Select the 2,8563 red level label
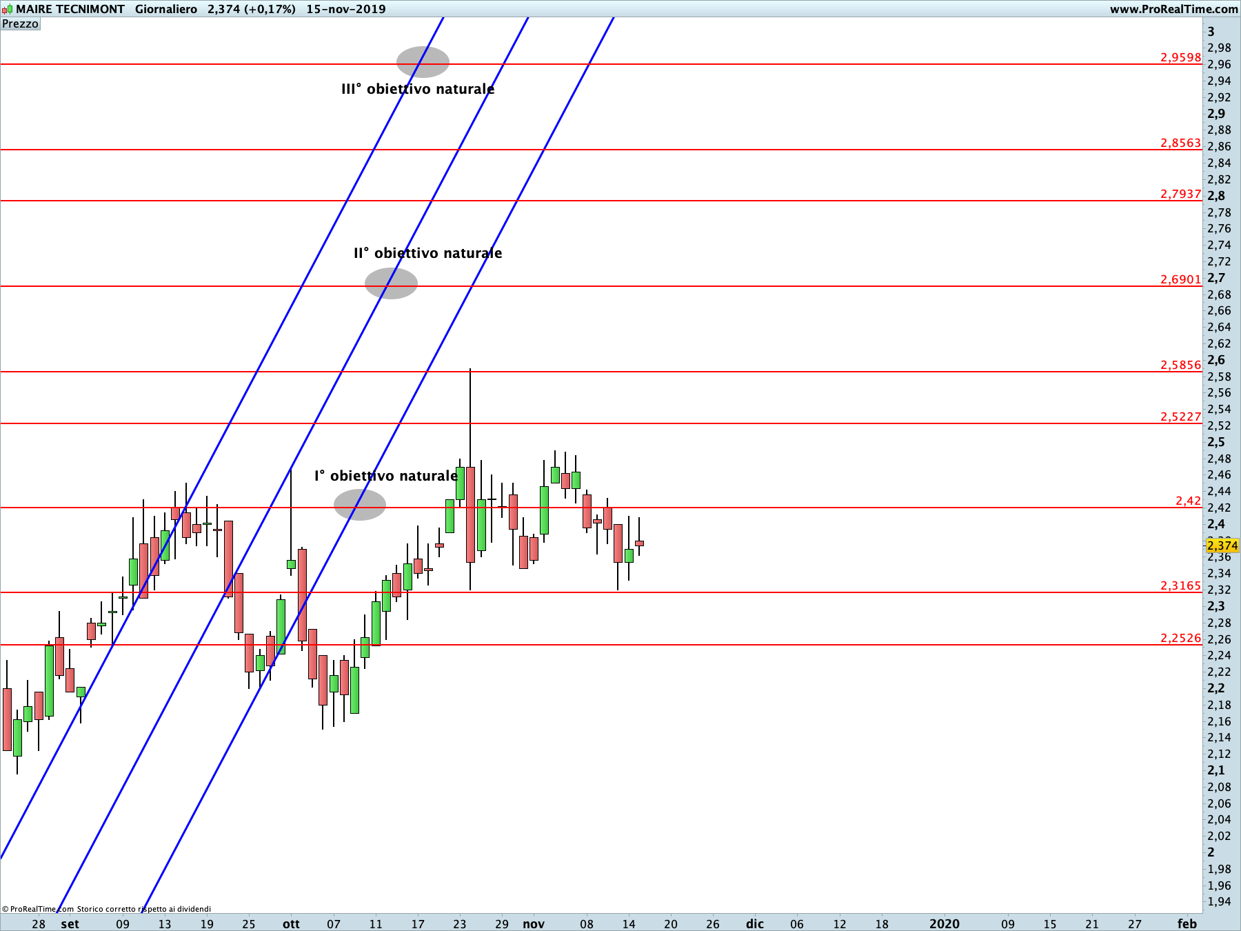Image resolution: width=1241 pixels, height=931 pixels. [1181, 143]
